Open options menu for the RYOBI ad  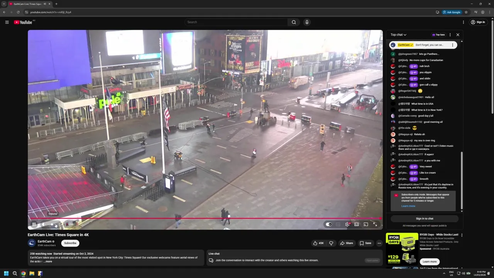pos(462,235)
